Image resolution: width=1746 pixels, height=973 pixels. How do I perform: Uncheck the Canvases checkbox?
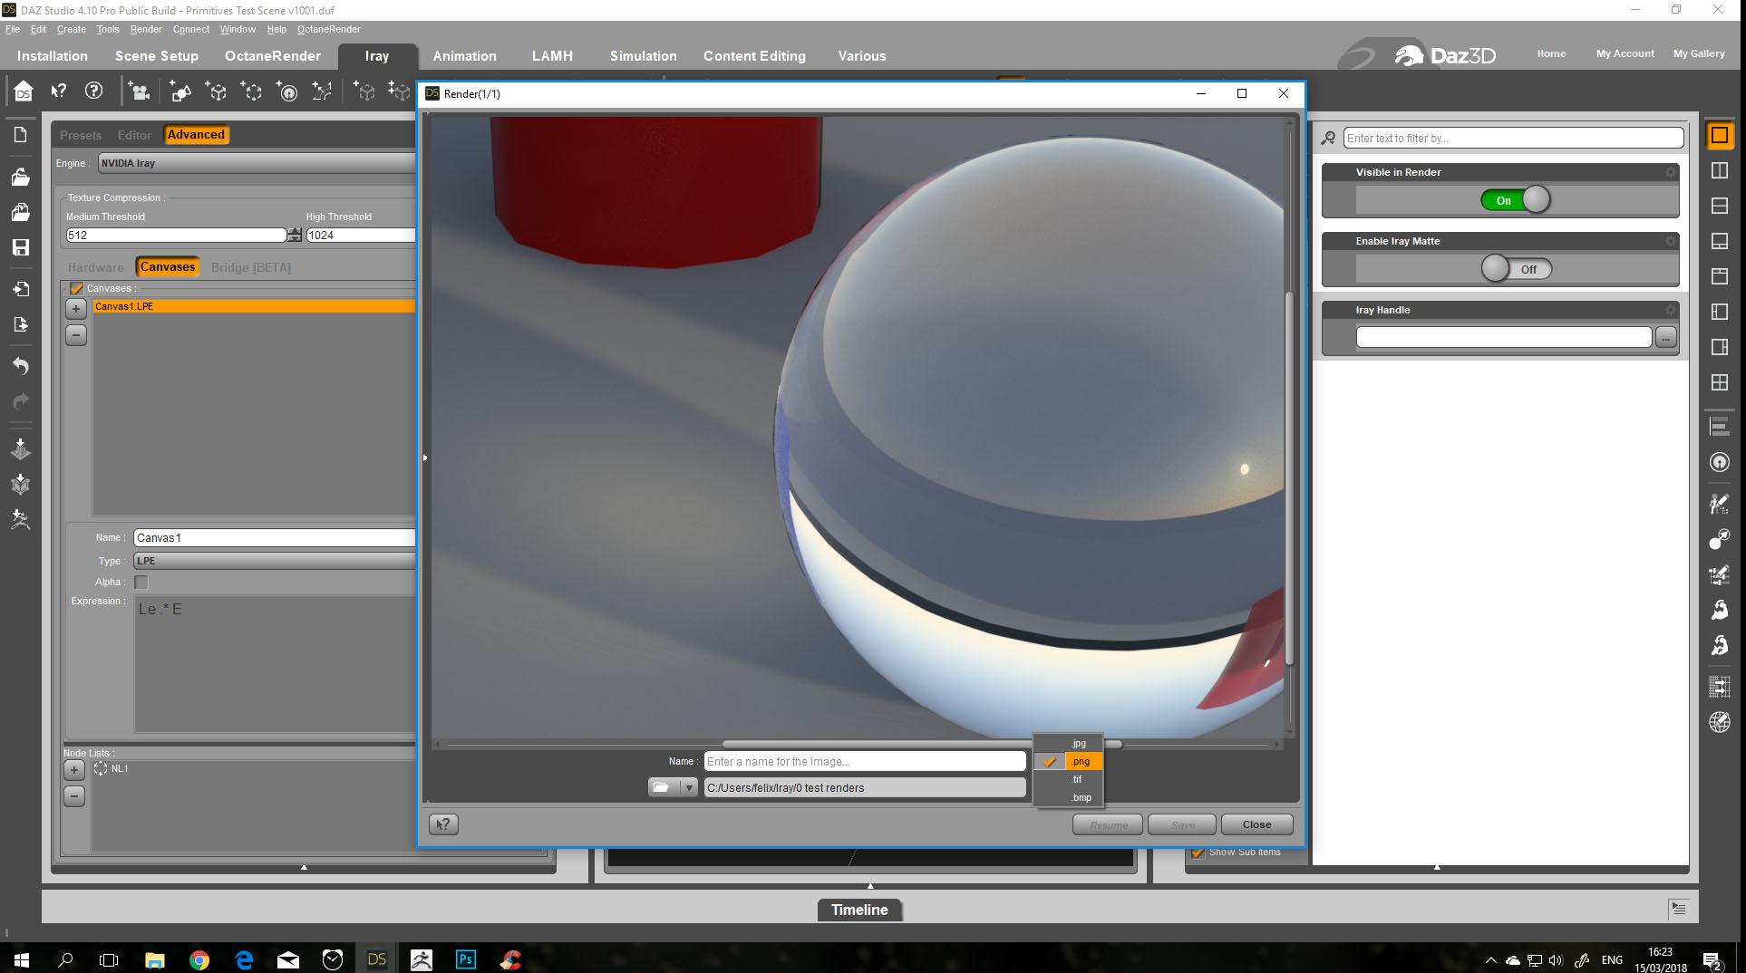point(76,288)
